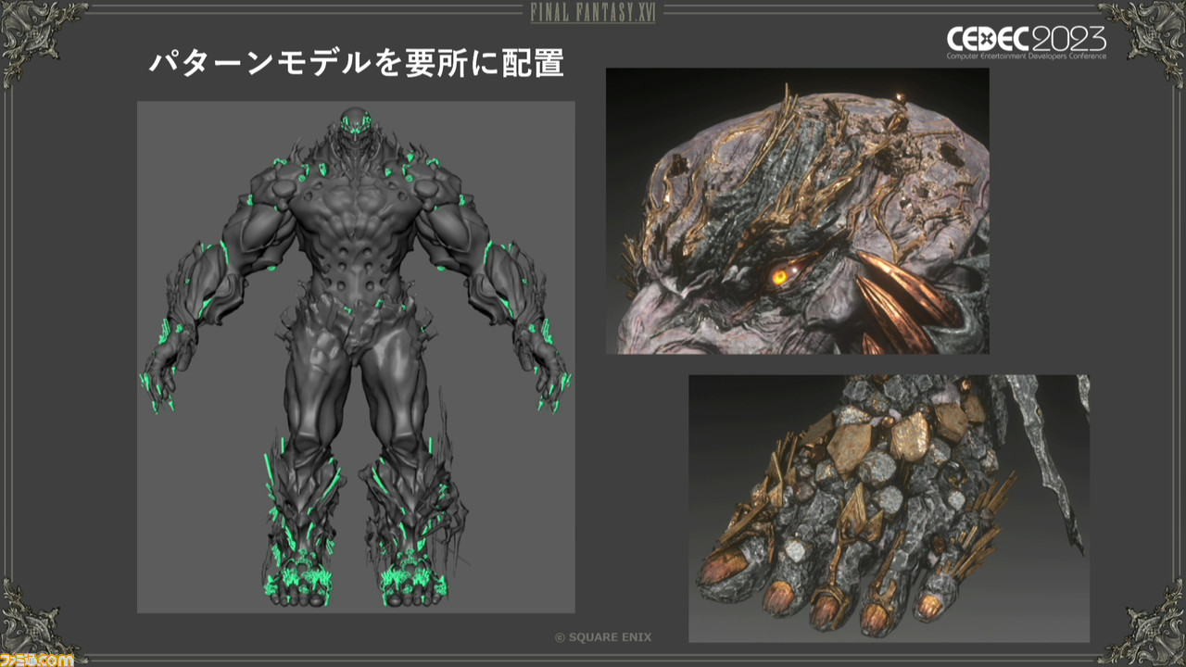1186x667 pixels.
Task: Open the gray monster sculpt image
Action: click(x=356, y=357)
